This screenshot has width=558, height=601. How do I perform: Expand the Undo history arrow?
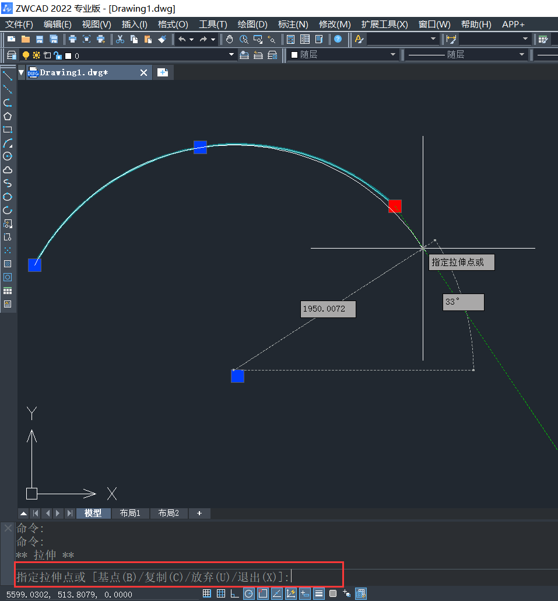[x=191, y=39]
